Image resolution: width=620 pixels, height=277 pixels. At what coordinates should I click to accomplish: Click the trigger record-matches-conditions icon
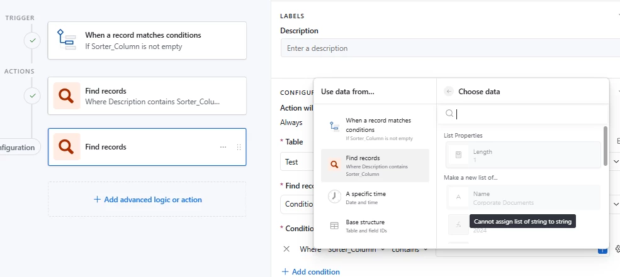pyautogui.click(x=67, y=41)
